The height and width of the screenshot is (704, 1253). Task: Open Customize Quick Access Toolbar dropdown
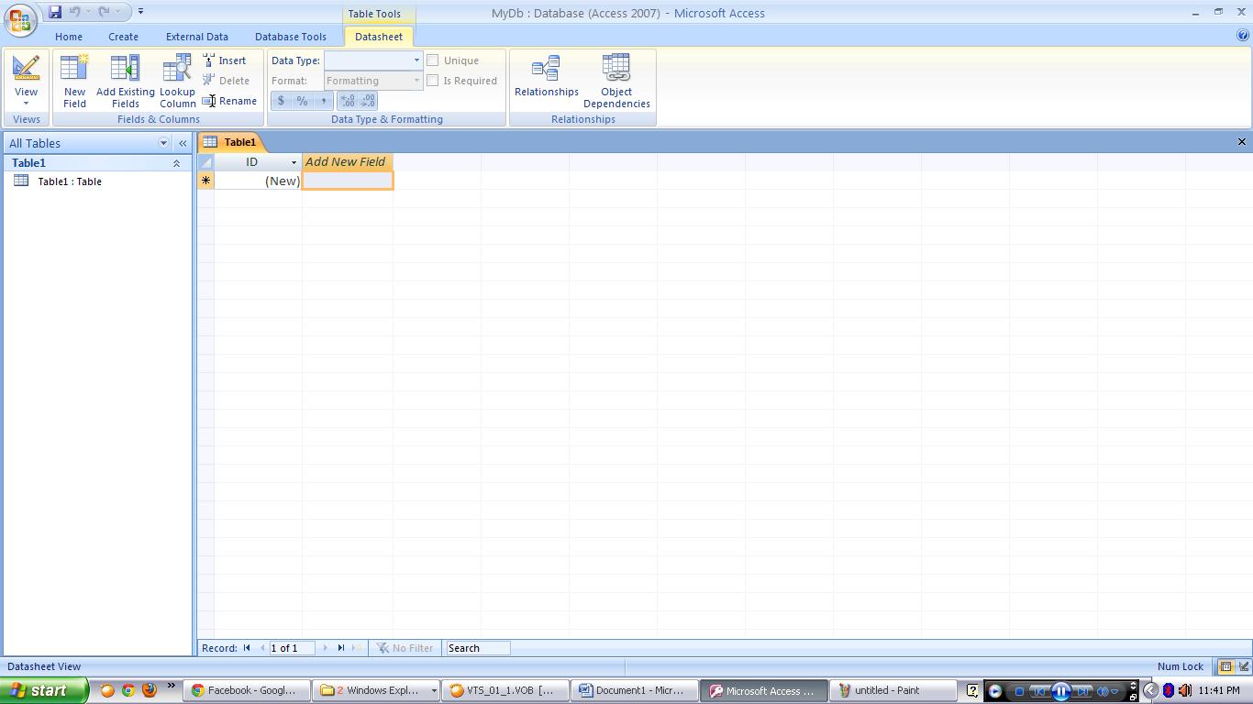pos(140,12)
